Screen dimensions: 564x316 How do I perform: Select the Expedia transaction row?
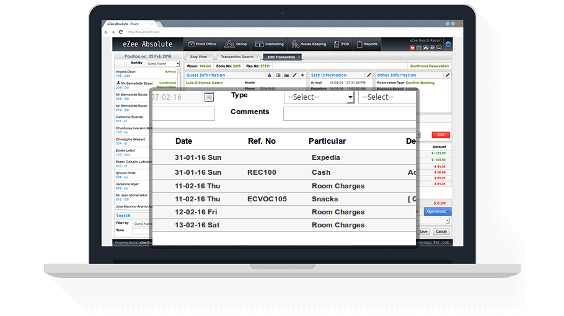(284, 157)
